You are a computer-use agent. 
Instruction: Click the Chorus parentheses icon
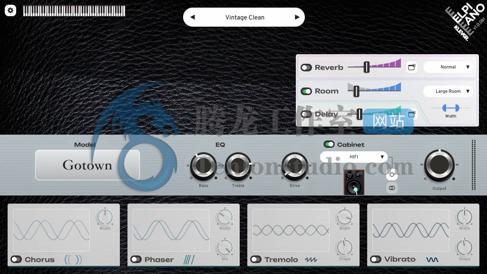tap(73, 259)
